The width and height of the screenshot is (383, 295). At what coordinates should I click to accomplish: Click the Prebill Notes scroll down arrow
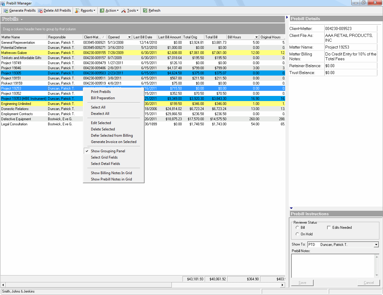click(377, 275)
